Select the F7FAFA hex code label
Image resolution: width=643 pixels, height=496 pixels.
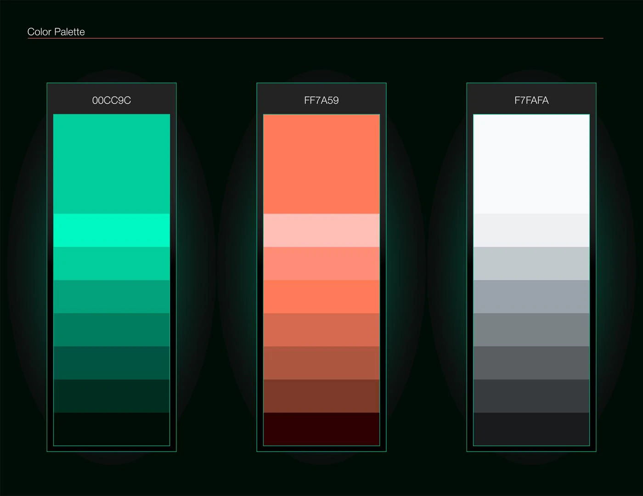click(531, 100)
